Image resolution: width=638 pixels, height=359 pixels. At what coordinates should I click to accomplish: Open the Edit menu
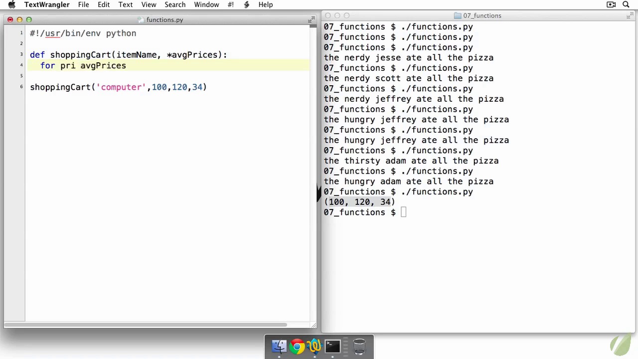coord(104,4)
